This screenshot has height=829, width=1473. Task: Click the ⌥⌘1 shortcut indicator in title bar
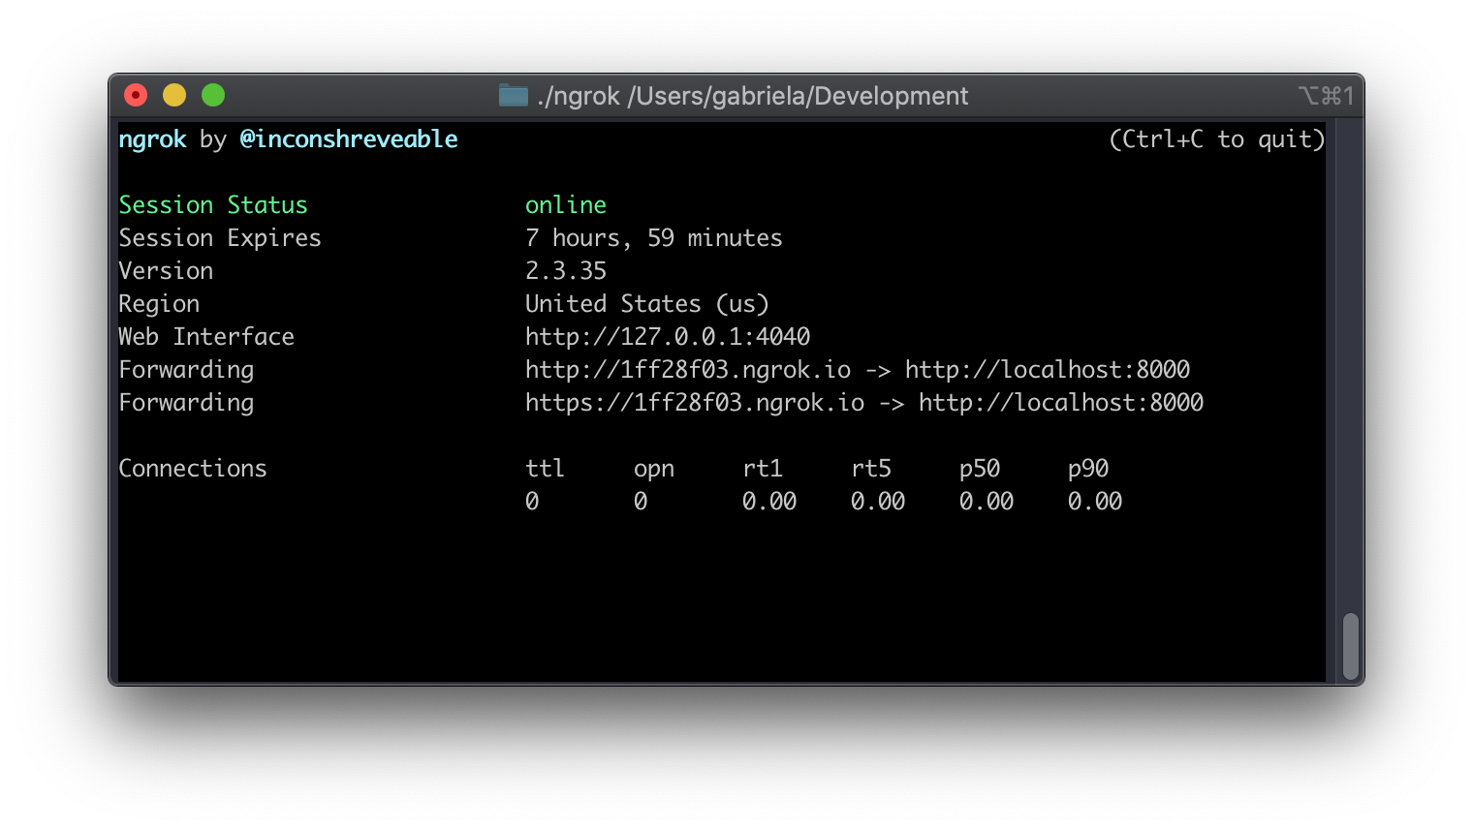pos(1326,96)
